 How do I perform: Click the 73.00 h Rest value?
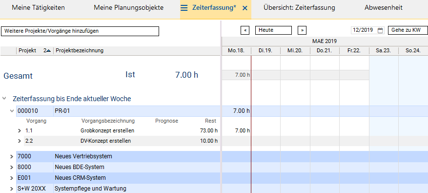[209, 130]
